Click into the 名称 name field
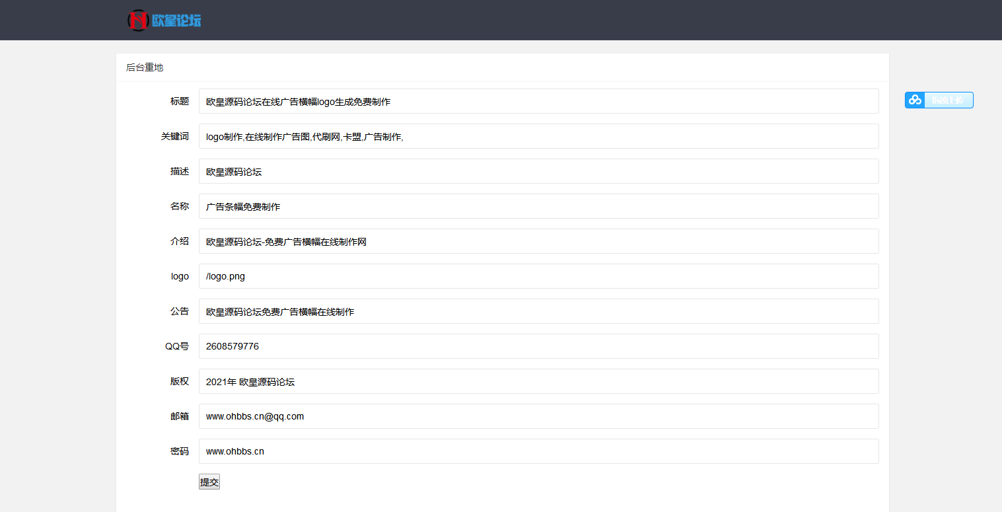Viewport: 1002px width, 512px height. [538, 207]
